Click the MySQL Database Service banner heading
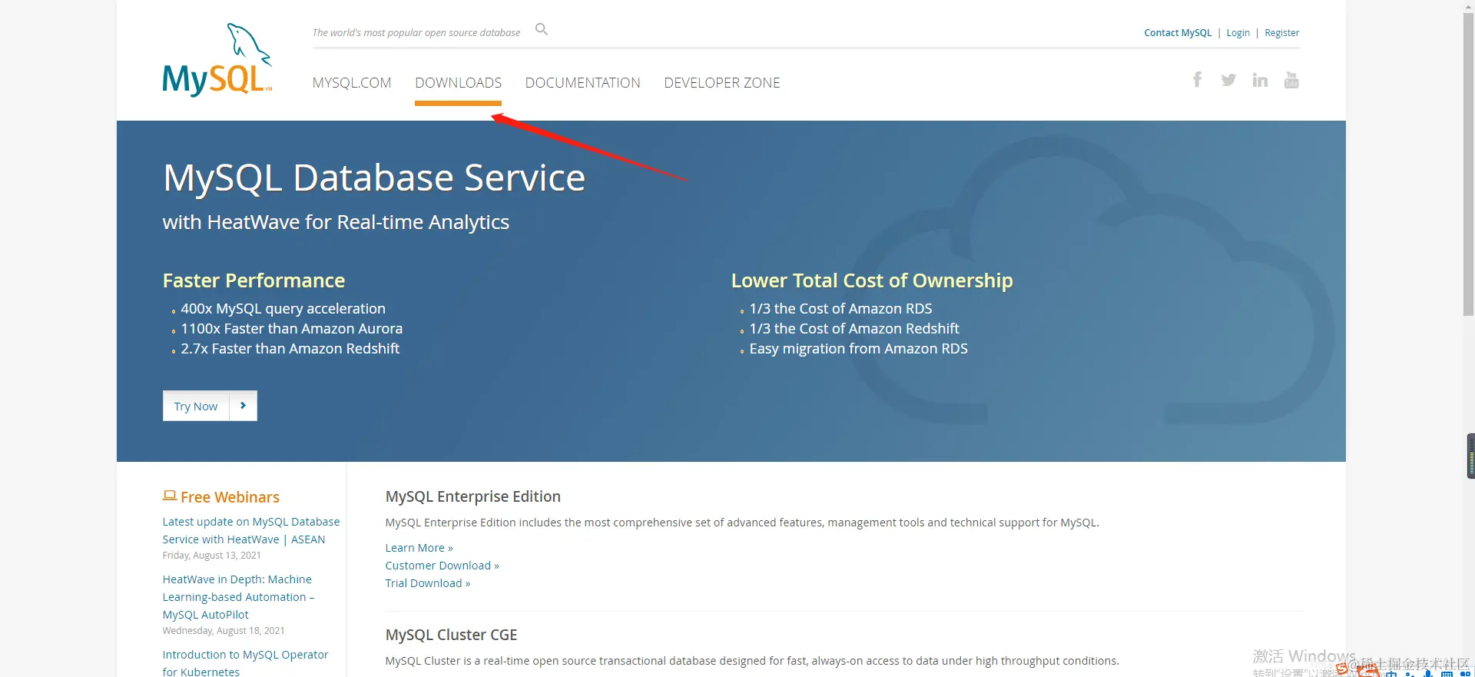This screenshot has width=1475, height=677. [x=374, y=178]
